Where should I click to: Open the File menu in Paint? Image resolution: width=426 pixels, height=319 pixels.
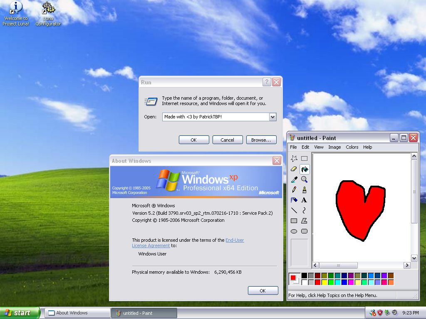pos(293,147)
